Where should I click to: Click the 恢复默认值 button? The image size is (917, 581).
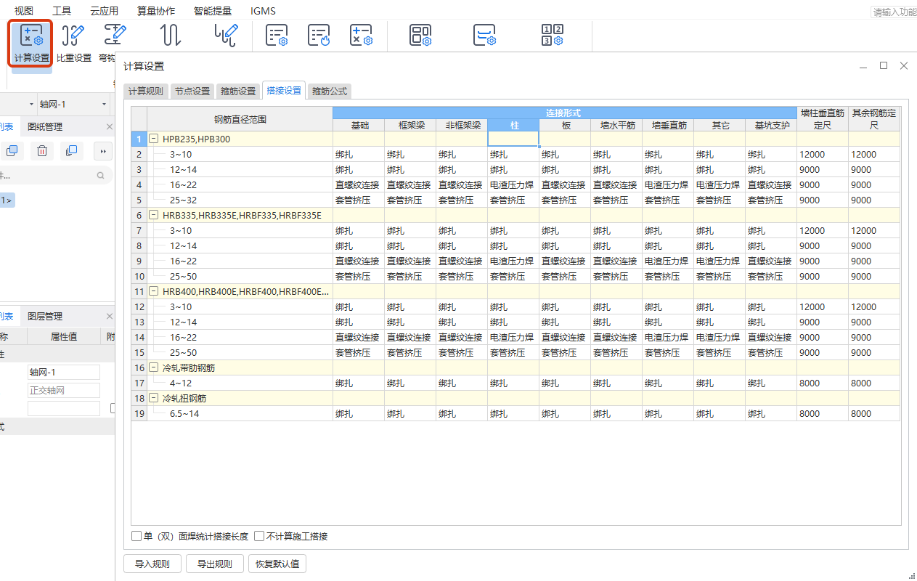[277, 564]
